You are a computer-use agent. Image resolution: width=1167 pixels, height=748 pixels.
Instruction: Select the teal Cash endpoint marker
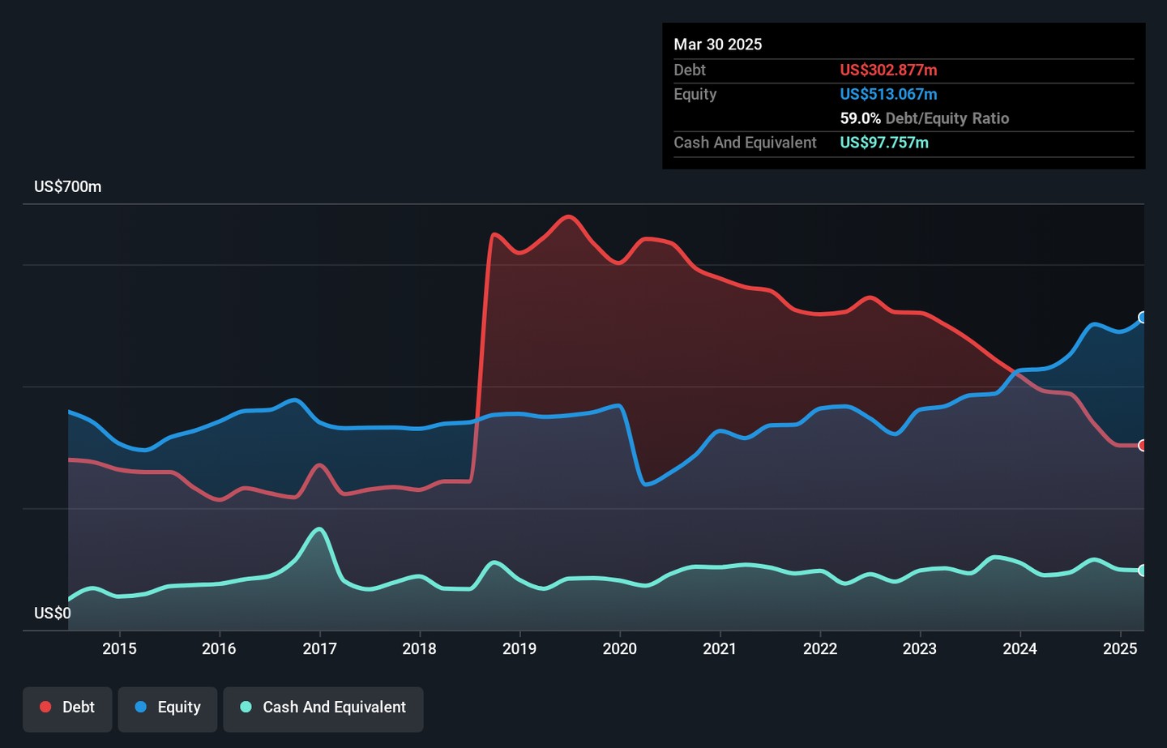click(x=1143, y=571)
